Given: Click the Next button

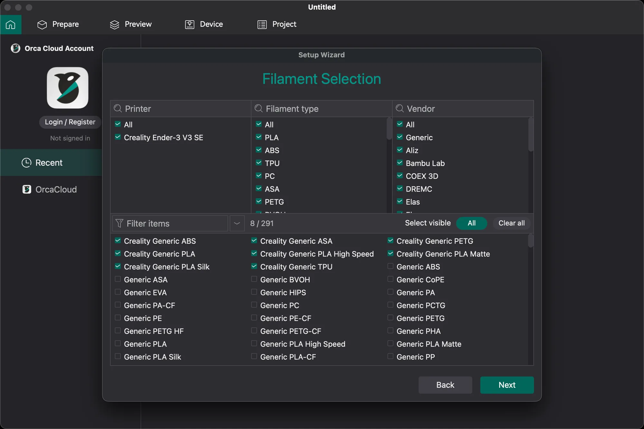Looking at the screenshot, I should [x=507, y=385].
